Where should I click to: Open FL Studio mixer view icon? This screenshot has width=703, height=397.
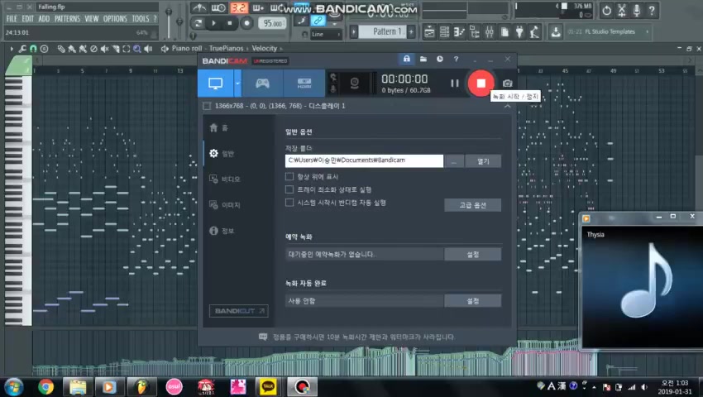coord(489,32)
